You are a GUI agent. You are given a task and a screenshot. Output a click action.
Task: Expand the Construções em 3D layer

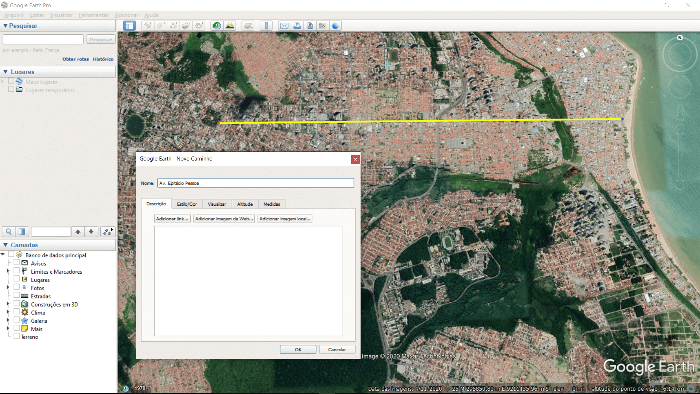pos(7,304)
